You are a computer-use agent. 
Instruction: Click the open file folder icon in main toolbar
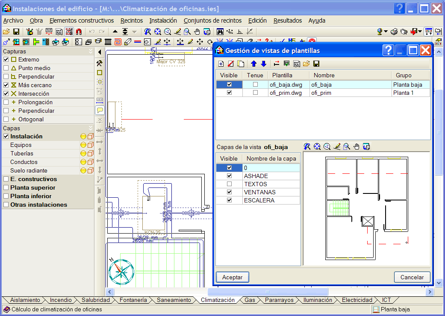(6, 32)
